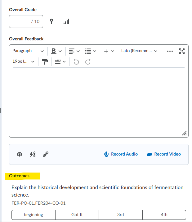Click the upload file cloud icon
Screen dimensions: 192x222
(20, 154)
